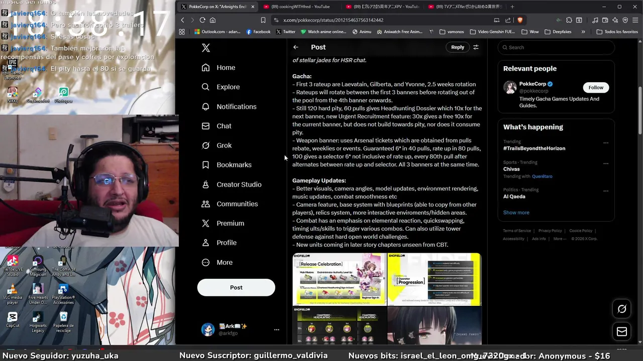643x361 pixels.
Task: Click the X Search input field
Action: 556,47
